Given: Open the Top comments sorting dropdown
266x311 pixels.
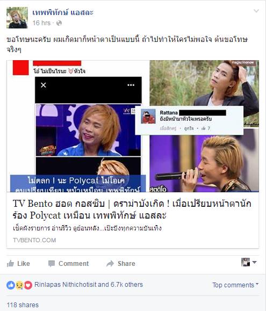Looking at the screenshot, I should tap(235, 285).
